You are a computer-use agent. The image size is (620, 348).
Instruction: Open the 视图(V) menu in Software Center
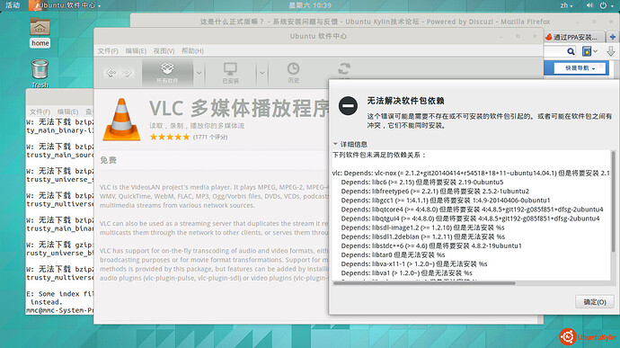(164, 50)
